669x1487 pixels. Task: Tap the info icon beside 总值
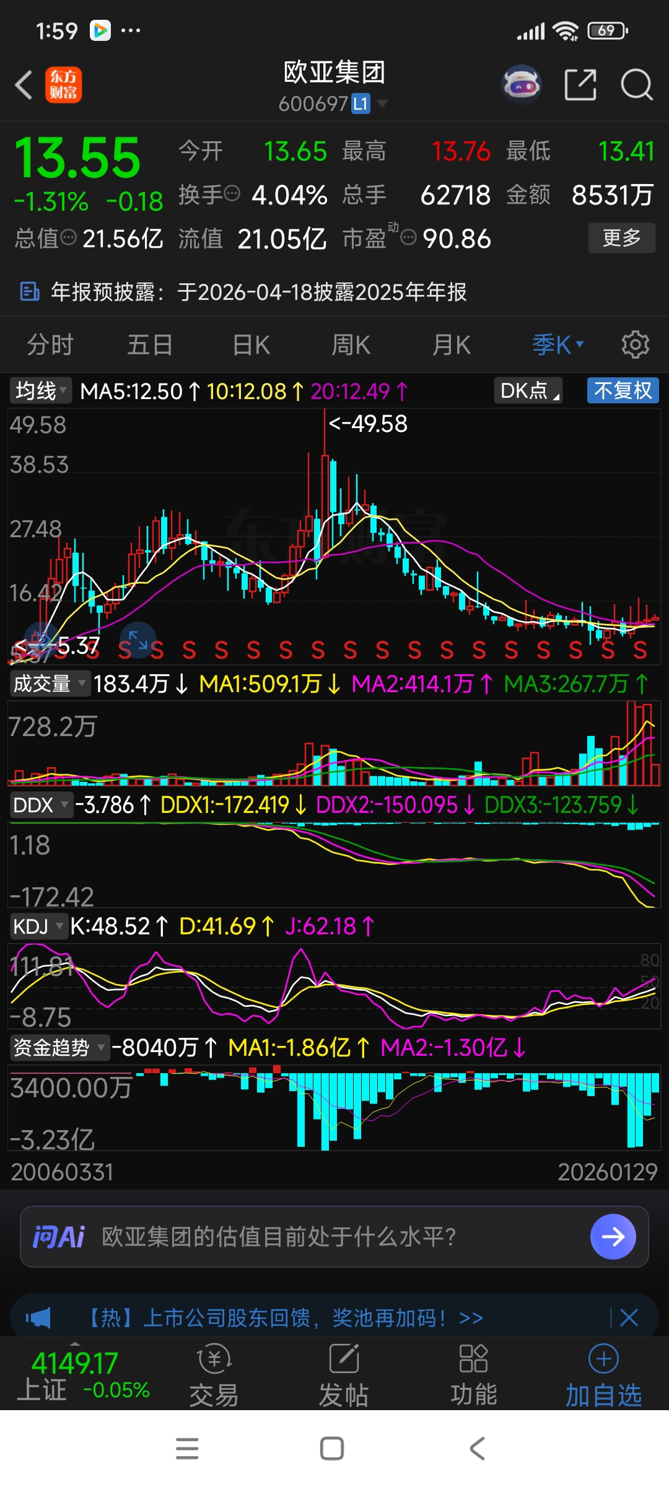(69, 237)
